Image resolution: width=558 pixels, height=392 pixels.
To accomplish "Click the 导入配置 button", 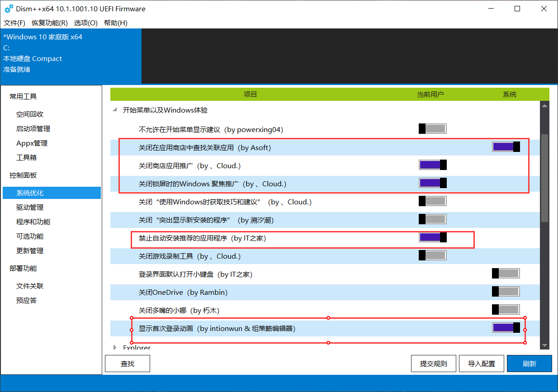I will point(482,364).
